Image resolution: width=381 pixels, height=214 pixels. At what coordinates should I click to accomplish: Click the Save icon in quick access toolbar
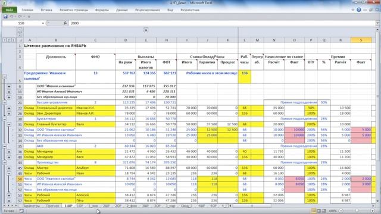[x=5, y=17]
